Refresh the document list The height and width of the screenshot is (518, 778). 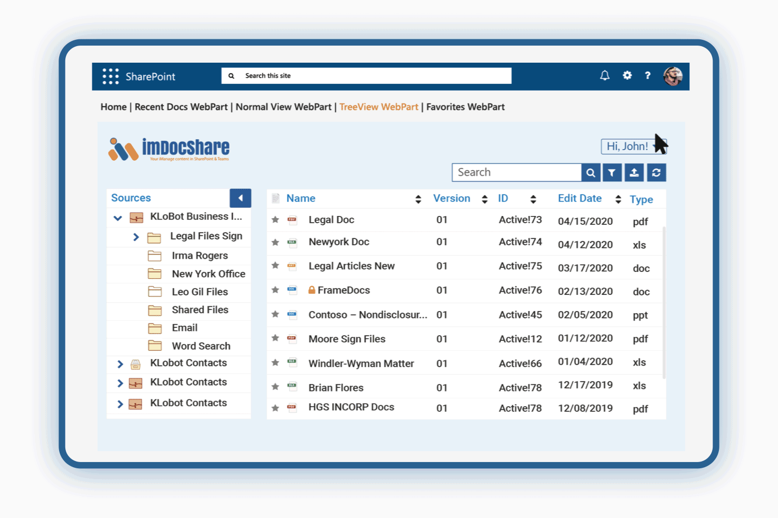[x=657, y=172]
